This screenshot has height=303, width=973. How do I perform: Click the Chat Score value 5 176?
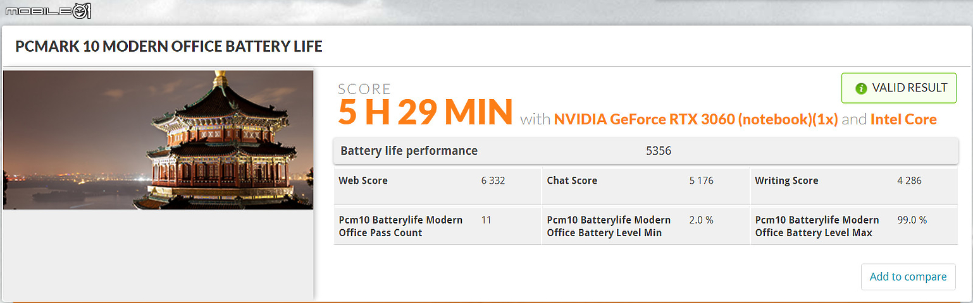click(701, 181)
